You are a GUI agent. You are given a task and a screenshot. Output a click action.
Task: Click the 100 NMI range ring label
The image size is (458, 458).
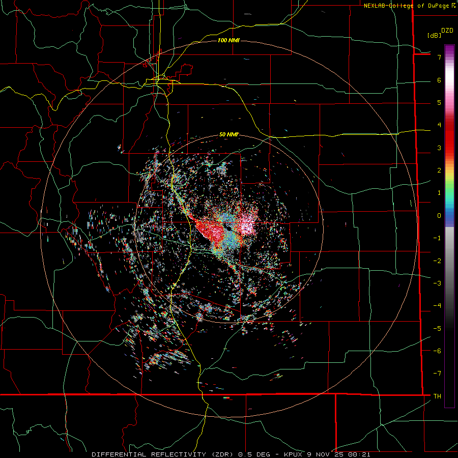point(228,40)
